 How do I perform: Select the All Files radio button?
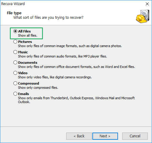[x=15, y=31]
